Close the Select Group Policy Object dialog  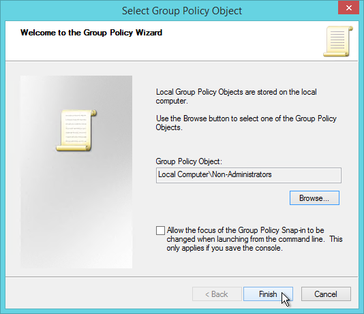[x=349, y=8]
